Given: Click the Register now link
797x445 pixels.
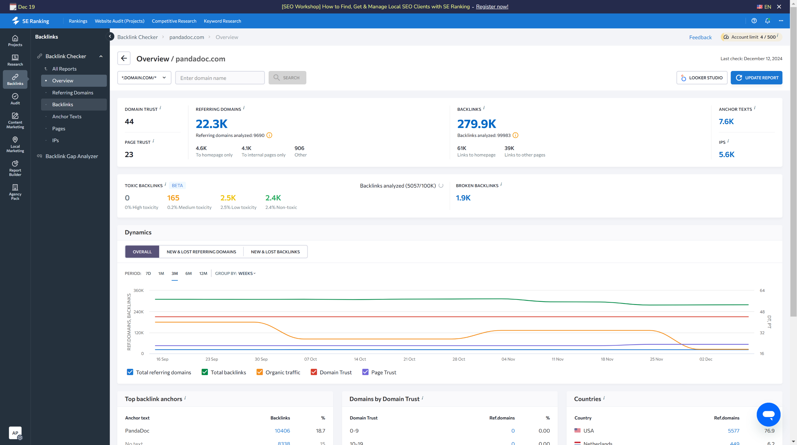Looking at the screenshot, I should tap(492, 7).
